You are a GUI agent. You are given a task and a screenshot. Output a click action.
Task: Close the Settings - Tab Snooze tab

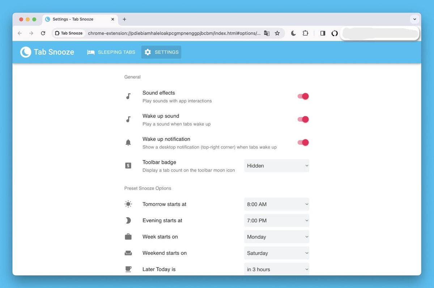(x=113, y=19)
